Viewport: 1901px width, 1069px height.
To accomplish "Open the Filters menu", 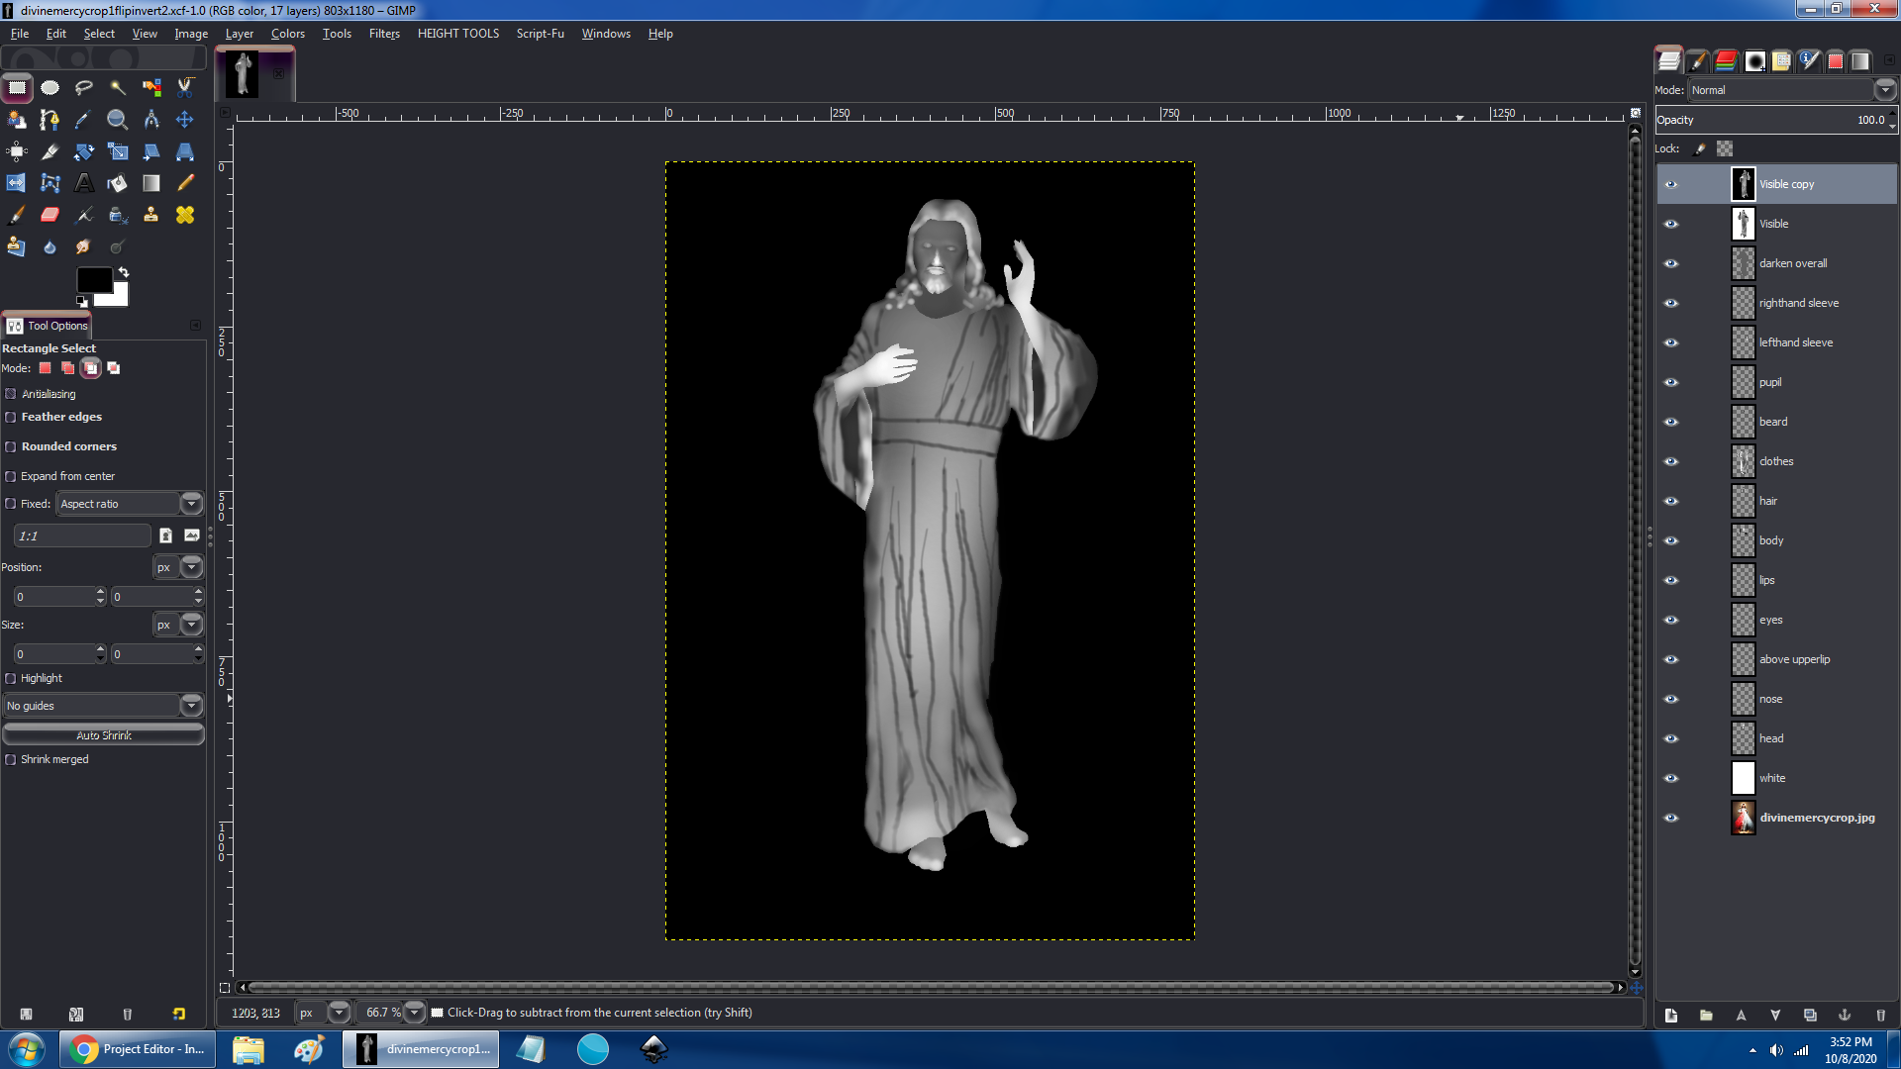I will click(384, 34).
